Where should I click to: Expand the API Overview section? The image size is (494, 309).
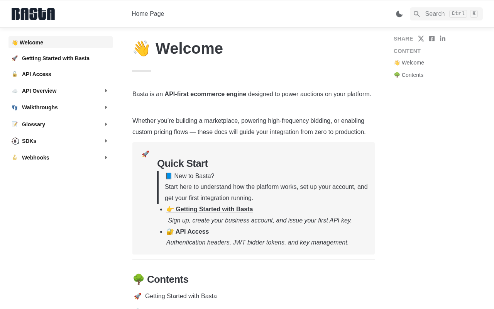coord(106,91)
